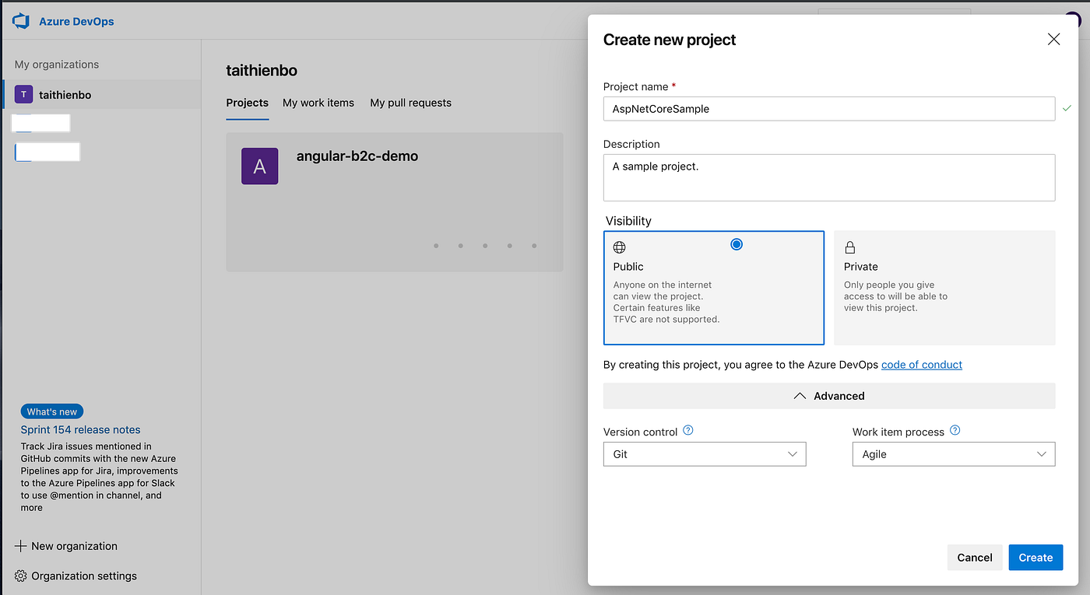
Task: Click the Version control help icon
Action: (x=688, y=430)
